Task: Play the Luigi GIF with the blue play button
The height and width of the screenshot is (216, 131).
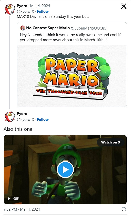Action: (x=65, y=170)
